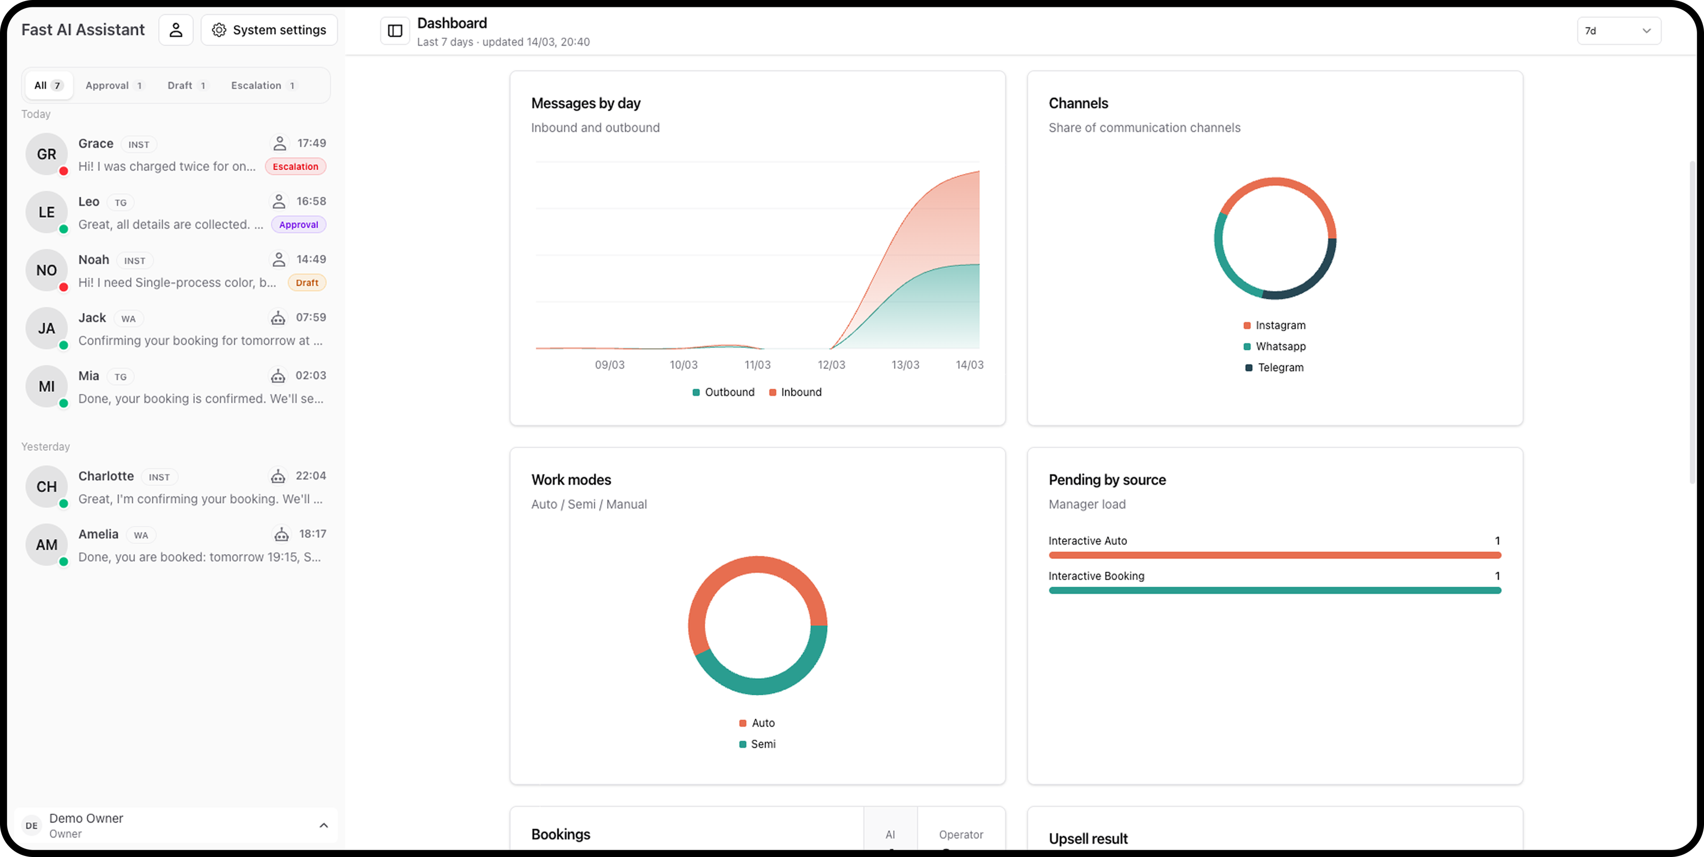
Task: Toggle the sidebar panel icon
Action: (x=395, y=30)
